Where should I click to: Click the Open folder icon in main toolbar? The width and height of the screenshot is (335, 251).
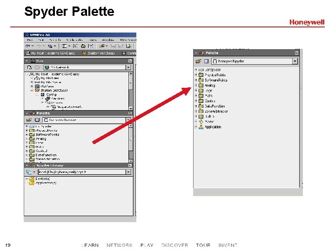102,46
